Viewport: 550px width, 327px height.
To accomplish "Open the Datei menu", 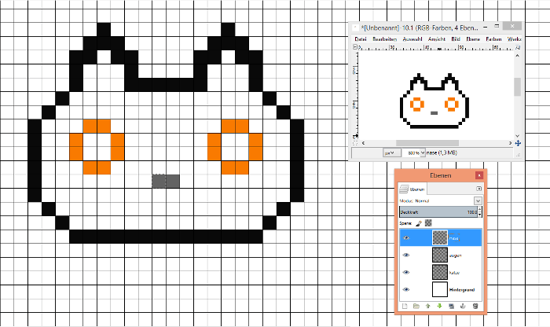I will click(x=361, y=39).
